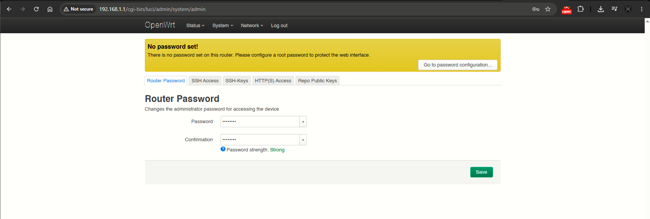The height and width of the screenshot is (219, 650).
Task: Open saved passwords key icon
Action: coord(536,9)
